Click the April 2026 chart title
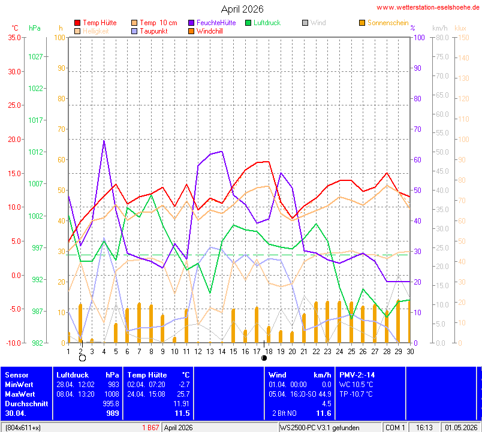The image size is (482, 432). [242, 9]
